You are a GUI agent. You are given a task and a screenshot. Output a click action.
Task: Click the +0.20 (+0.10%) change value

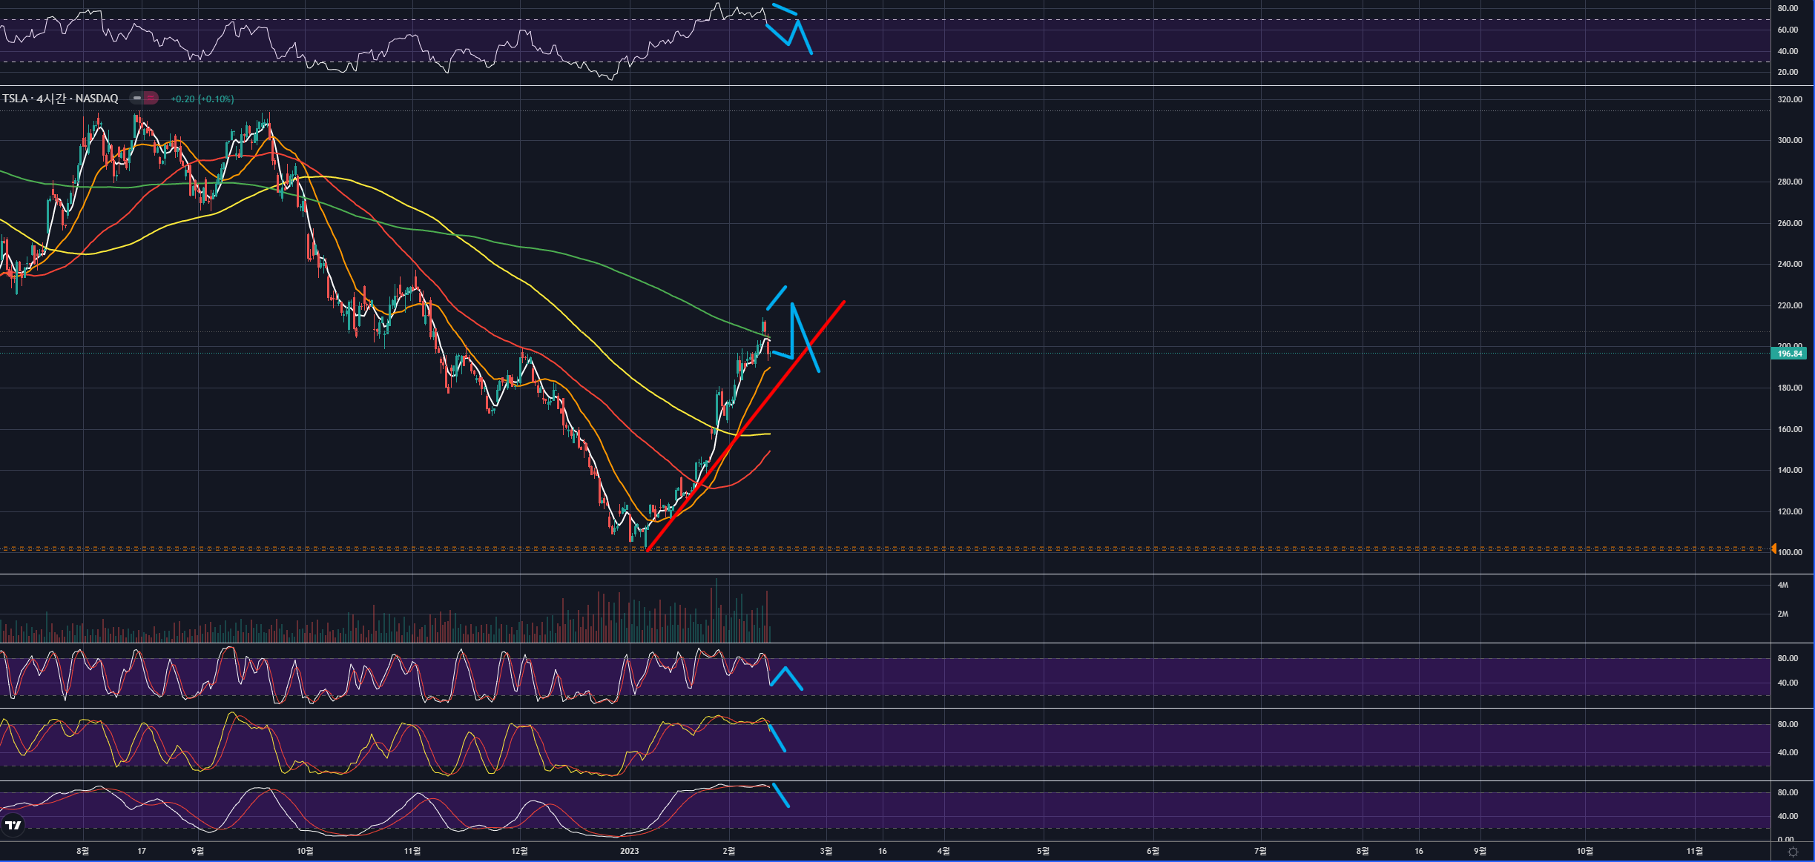(202, 99)
